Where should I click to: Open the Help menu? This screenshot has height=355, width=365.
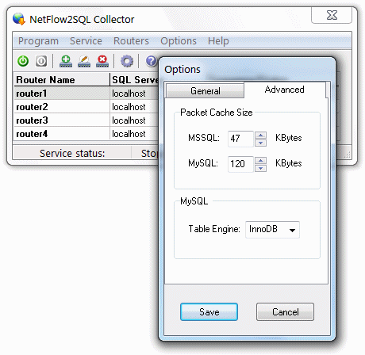pyautogui.click(x=218, y=41)
